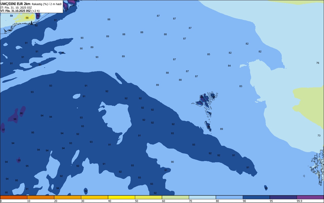
Task: Click the 10 tick label on the color scale
Action: (x=29, y=201)
